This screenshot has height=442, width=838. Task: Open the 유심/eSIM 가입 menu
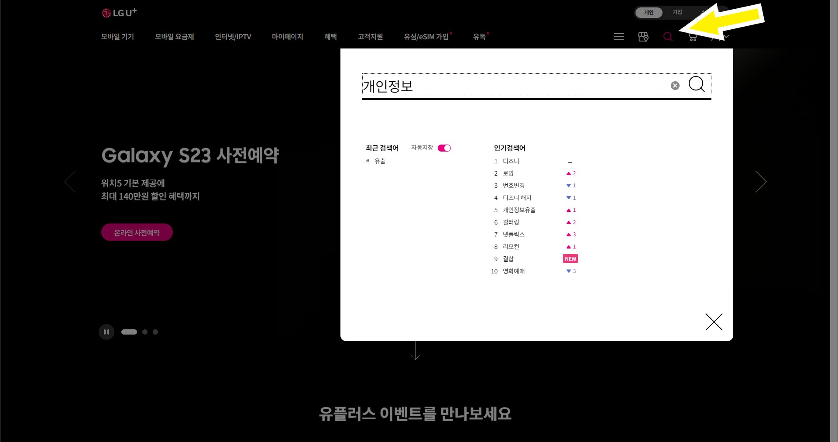pos(426,37)
